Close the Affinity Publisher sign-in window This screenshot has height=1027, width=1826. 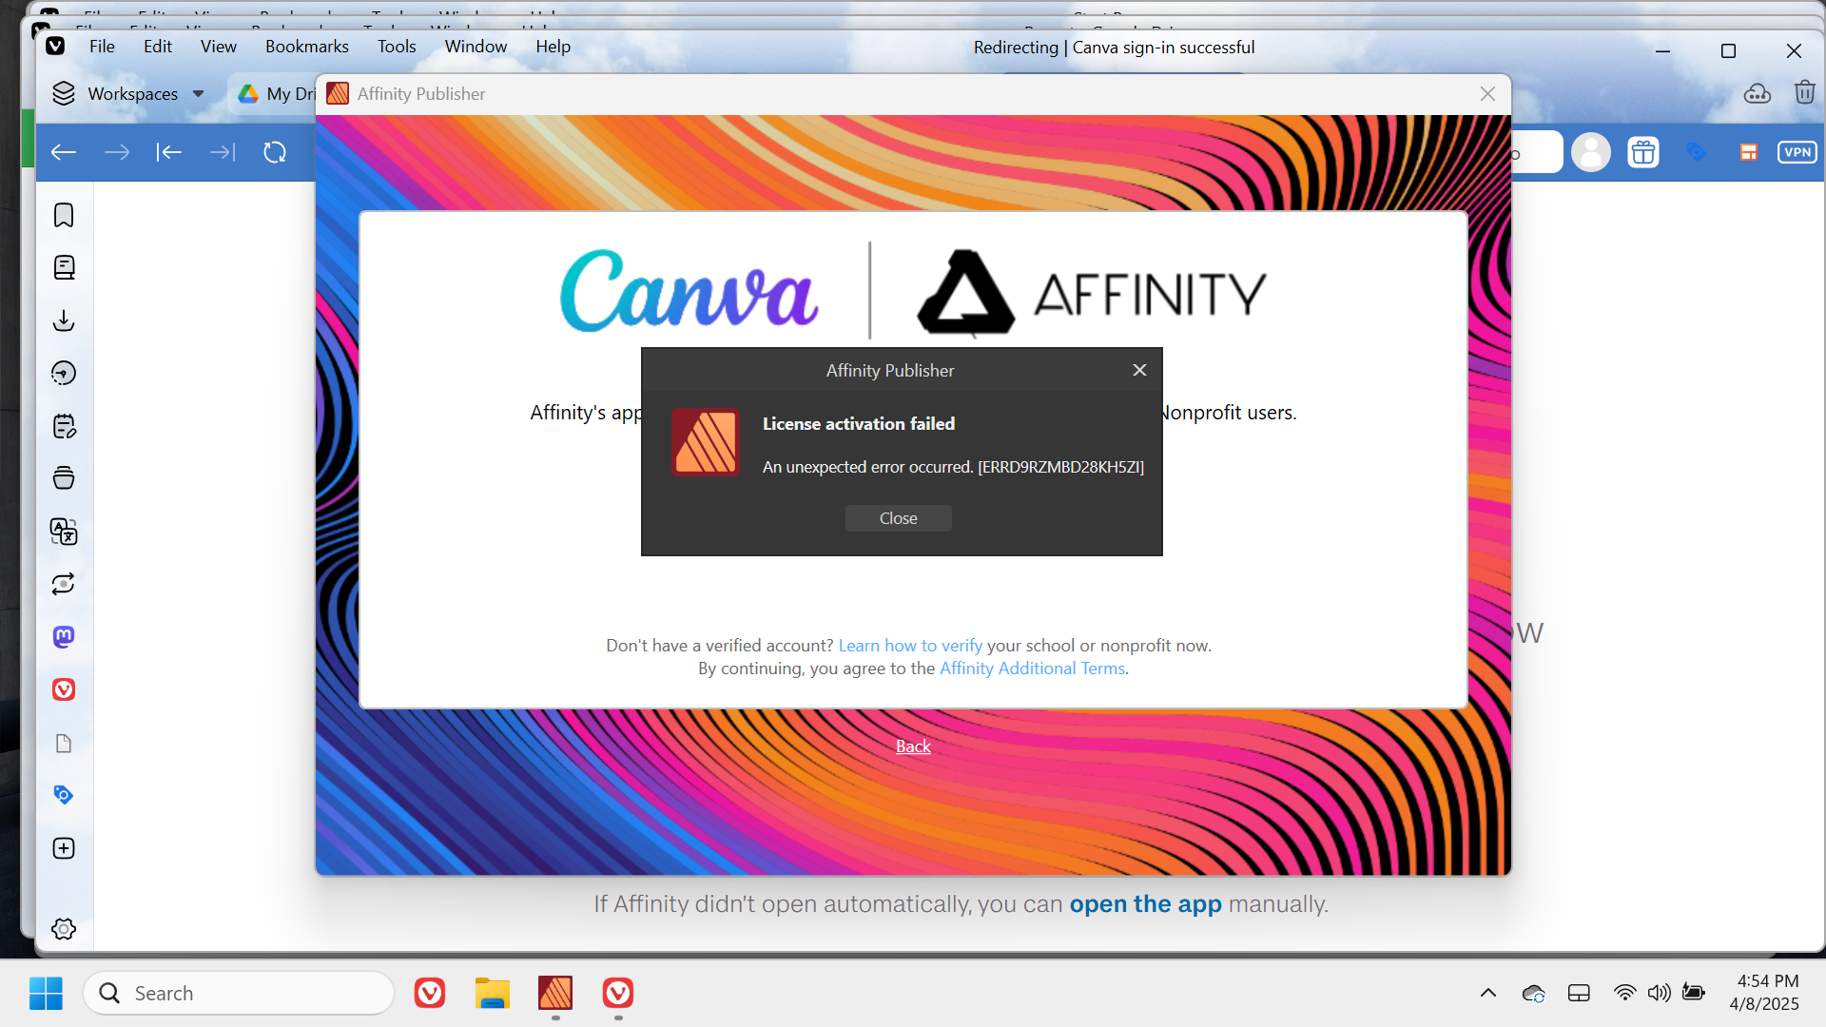1487,93
